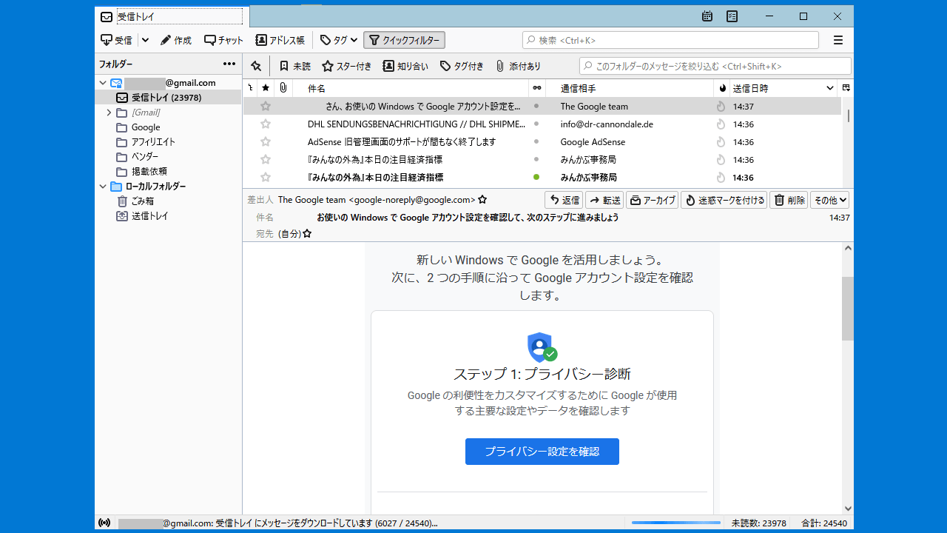This screenshot has height=533, width=947.
Task: Toggle the pin filter icon in quick filter bar
Action: [x=256, y=66]
